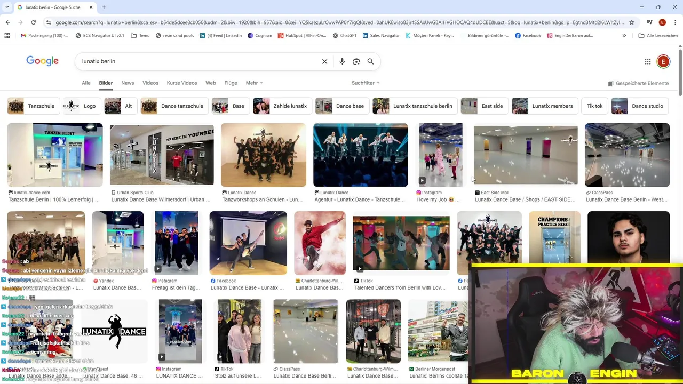Expand the Mehr dropdown
683x384 pixels.
click(x=254, y=83)
